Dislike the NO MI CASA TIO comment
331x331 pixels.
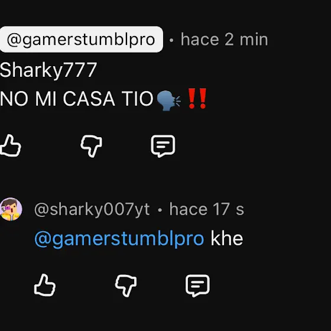pos(91,146)
